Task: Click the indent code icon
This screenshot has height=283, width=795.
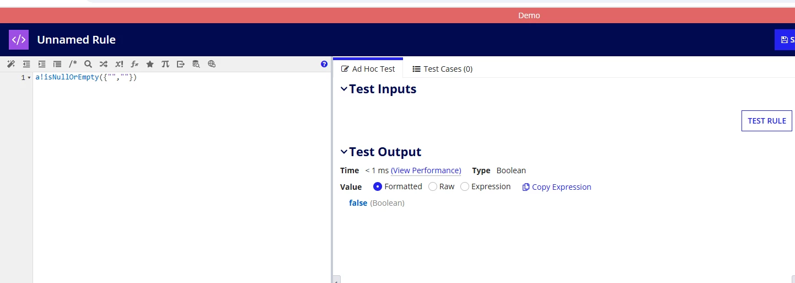Action: point(42,64)
